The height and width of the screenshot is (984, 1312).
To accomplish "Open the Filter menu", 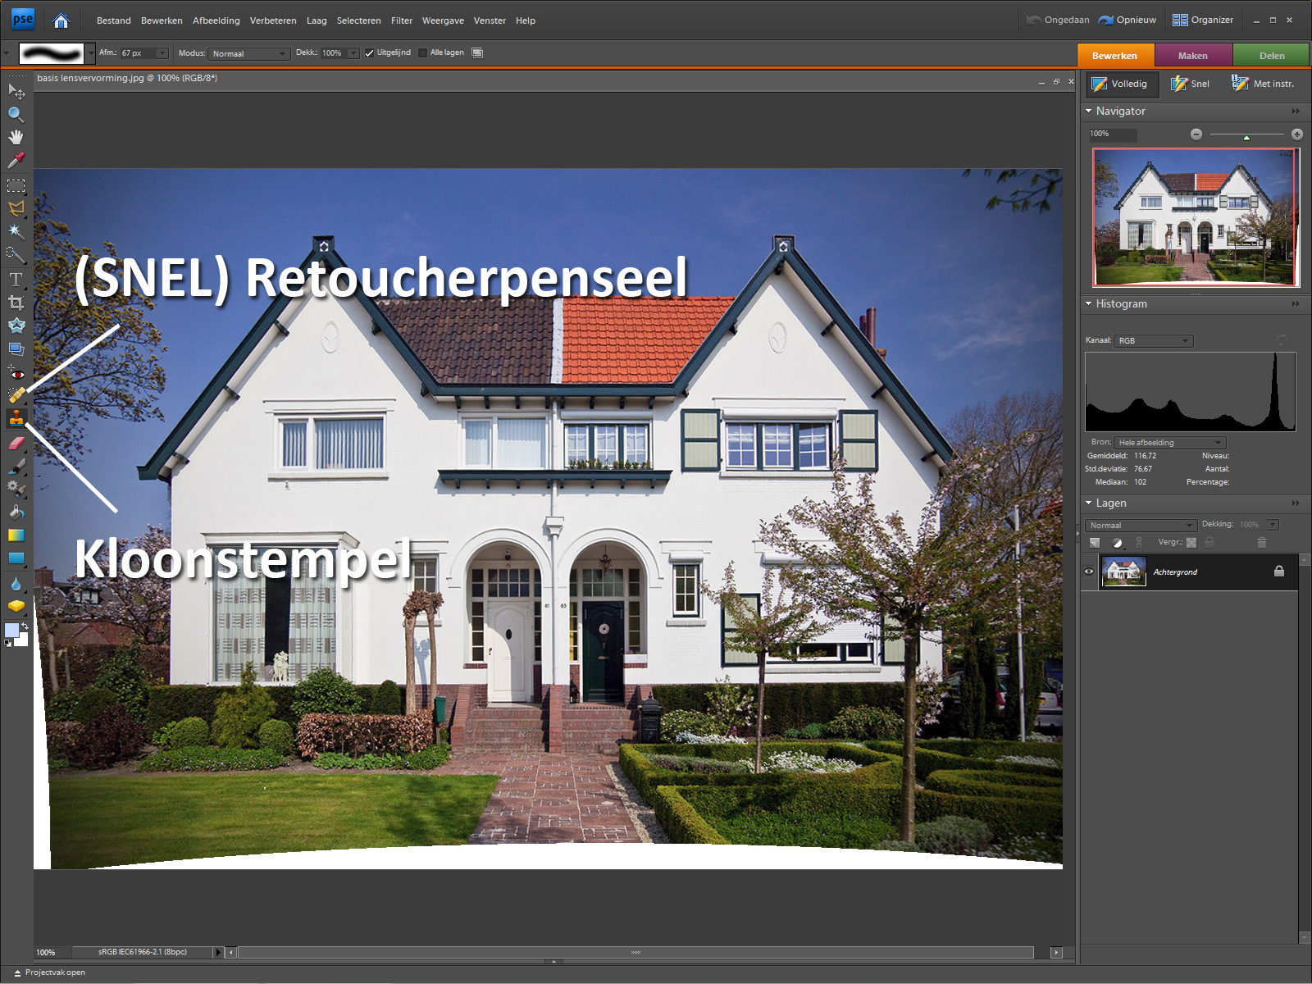I will pos(401,20).
